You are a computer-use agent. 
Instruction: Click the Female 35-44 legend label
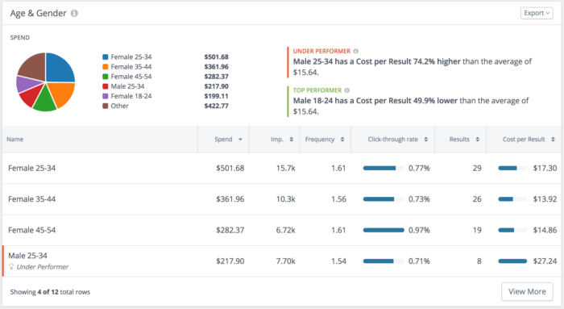[x=131, y=67]
